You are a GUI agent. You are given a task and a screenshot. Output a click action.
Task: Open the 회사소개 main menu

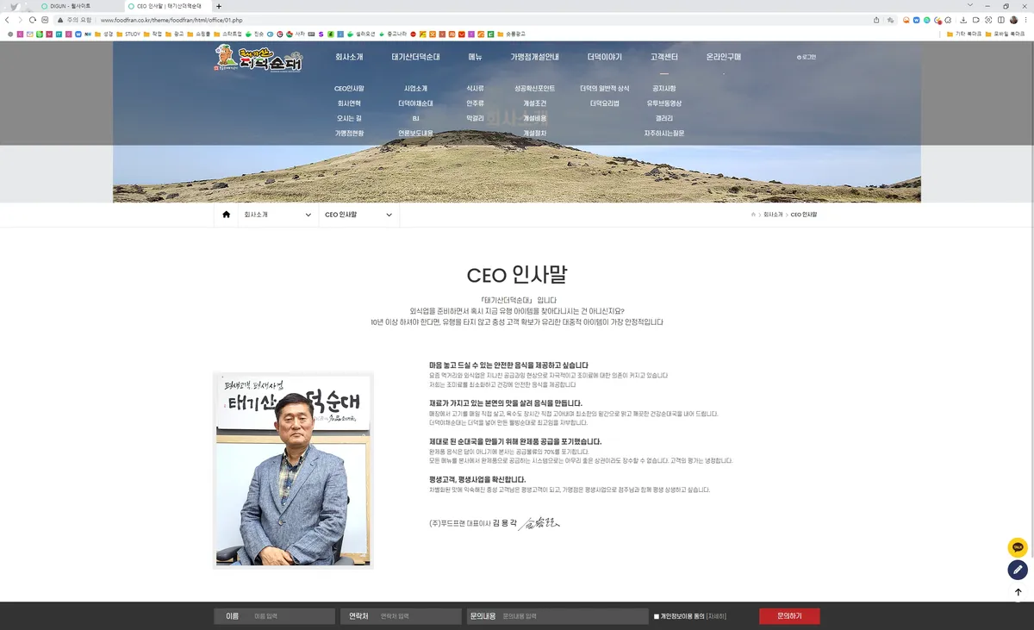(349, 57)
